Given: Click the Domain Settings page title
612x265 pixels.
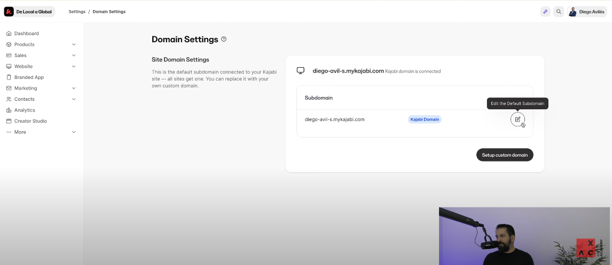Looking at the screenshot, I should click(x=185, y=39).
